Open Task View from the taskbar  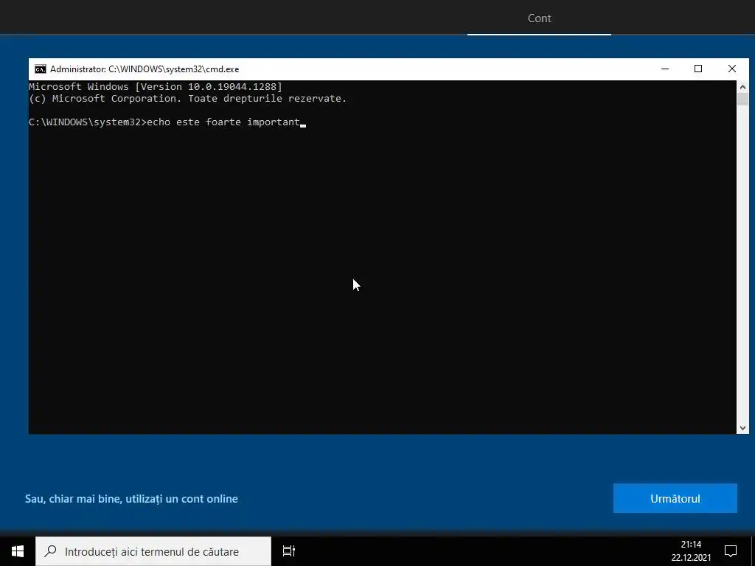[289, 551]
